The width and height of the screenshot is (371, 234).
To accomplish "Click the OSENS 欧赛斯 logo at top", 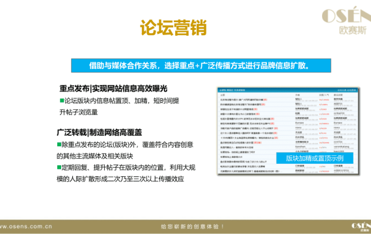I will 346,21.
